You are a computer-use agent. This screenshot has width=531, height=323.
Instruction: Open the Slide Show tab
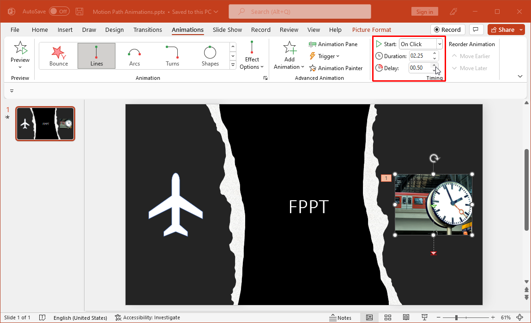tap(227, 30)
